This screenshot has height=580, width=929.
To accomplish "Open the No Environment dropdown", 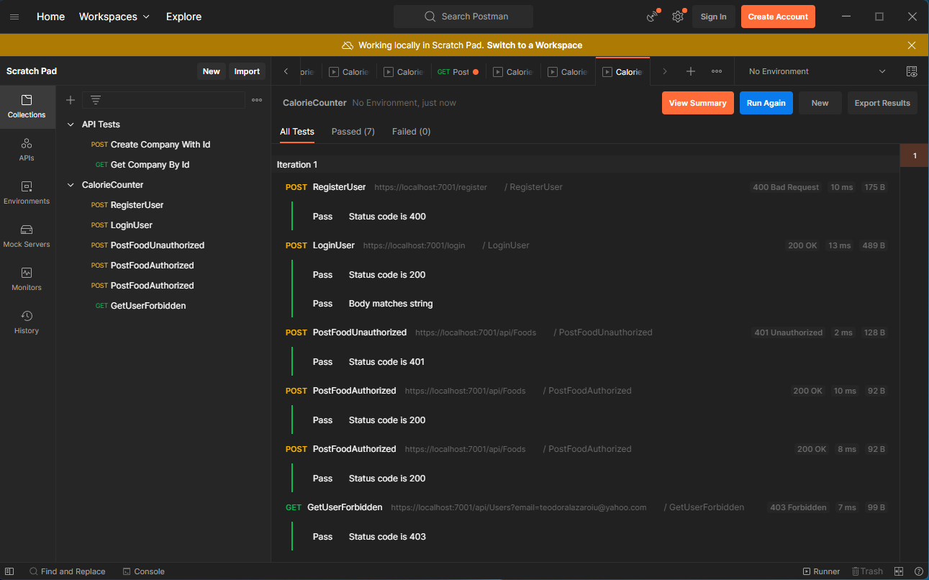I will click(x=817, y=71).
